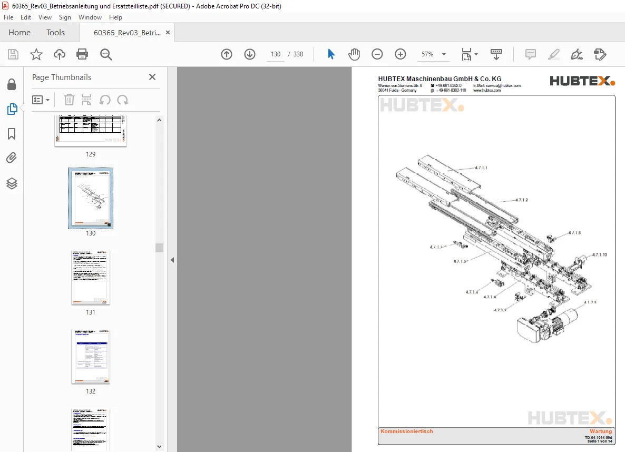Screen dimensions: 625x452
Task: Open the File menu
Action: [8, 17]
